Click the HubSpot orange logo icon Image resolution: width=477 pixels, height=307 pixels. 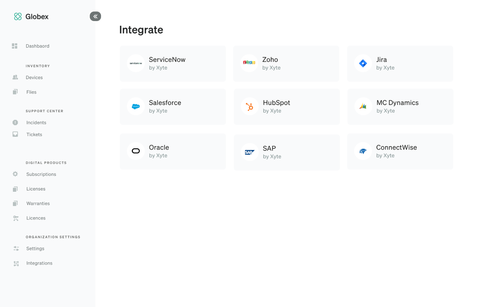tap(250, 107)
